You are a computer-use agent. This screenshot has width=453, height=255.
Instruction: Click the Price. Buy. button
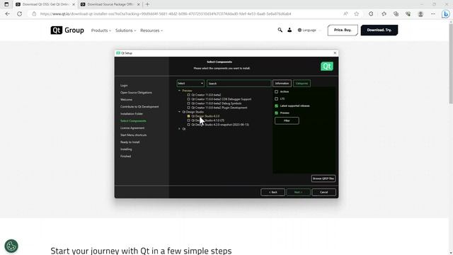pyautogui.click(x=343, y=30)
